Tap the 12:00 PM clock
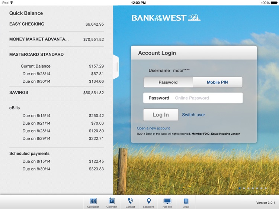 tap(138, 3)
